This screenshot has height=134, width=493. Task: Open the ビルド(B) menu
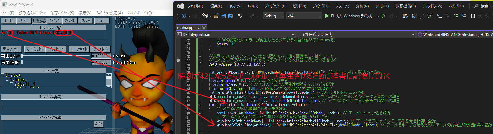(x=300, y=6)
